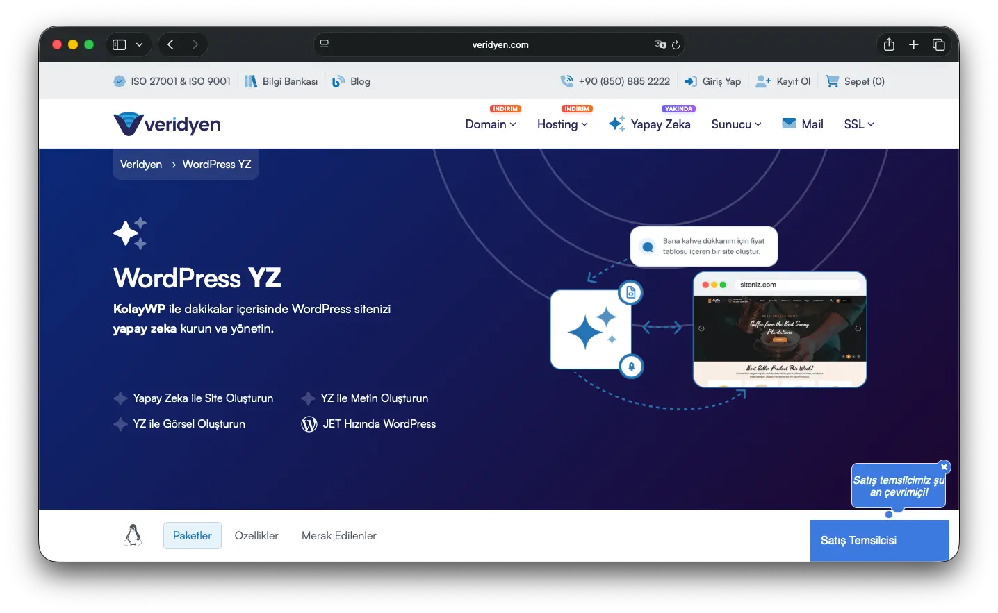Open Giriş Yap login page
Screen dimensions: 998x613
(x=721, y=81)
